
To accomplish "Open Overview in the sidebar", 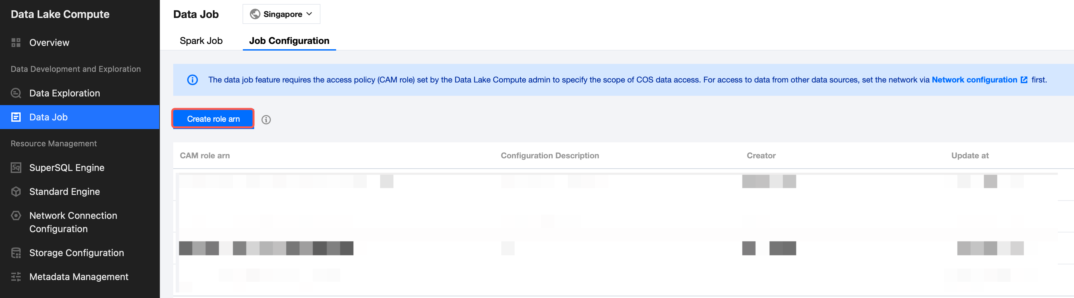I will 49,43.
